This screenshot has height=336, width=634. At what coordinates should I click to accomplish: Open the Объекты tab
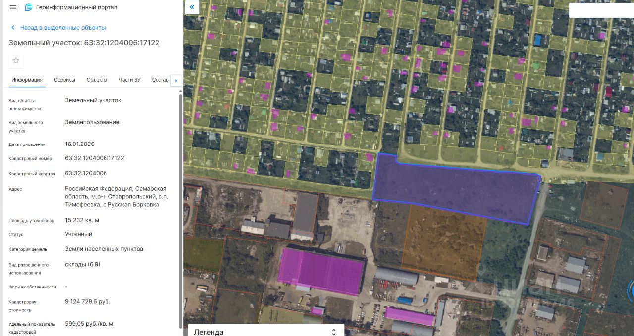[97, 80]
